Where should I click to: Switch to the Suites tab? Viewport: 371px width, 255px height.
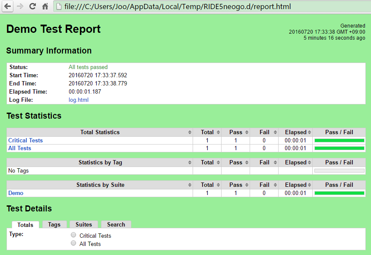(x=84, y=225)
